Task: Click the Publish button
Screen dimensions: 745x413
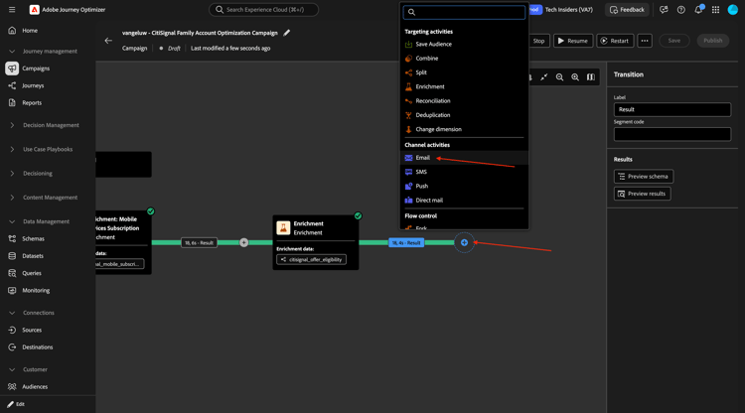Action: 712,41
